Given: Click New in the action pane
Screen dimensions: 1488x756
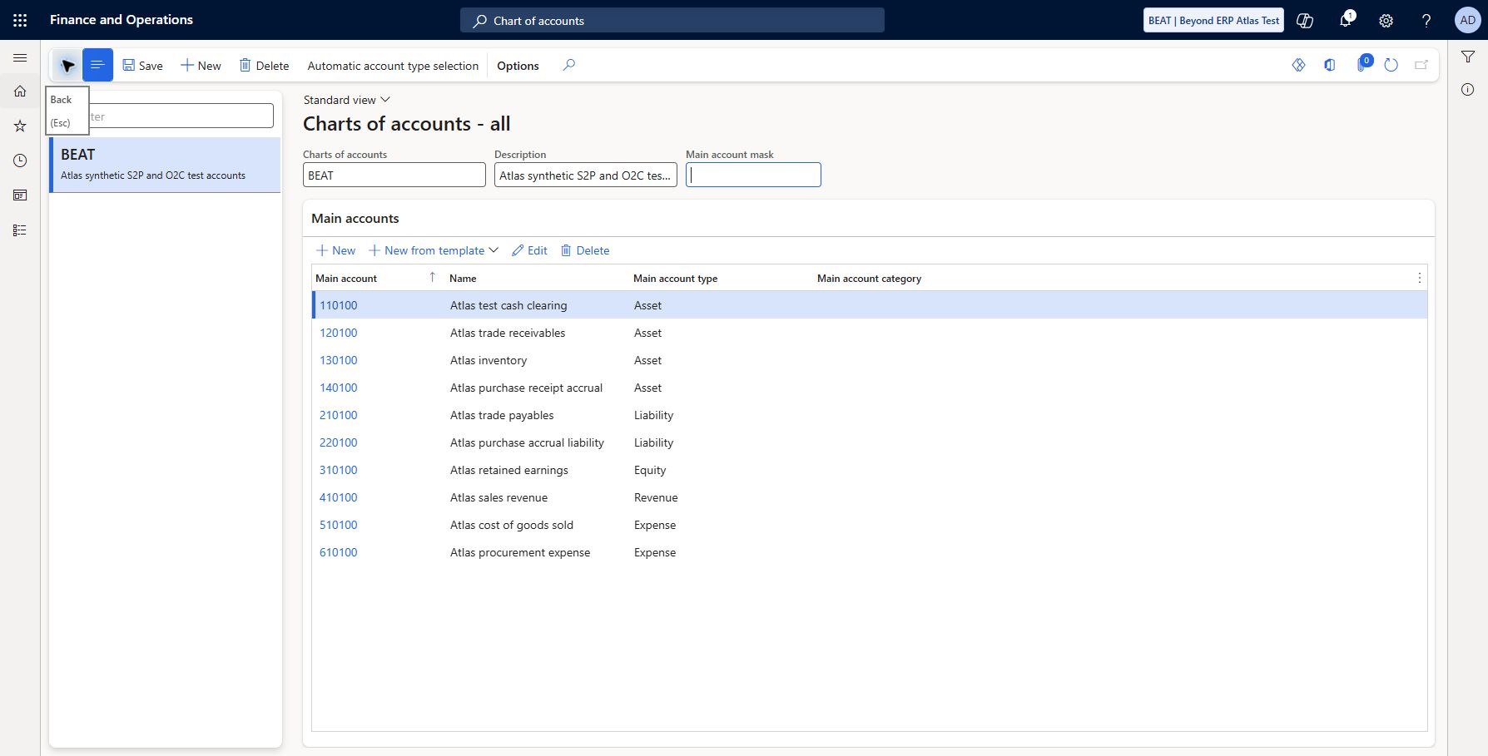Looking at the screenshot, I should tap(201, 66).
